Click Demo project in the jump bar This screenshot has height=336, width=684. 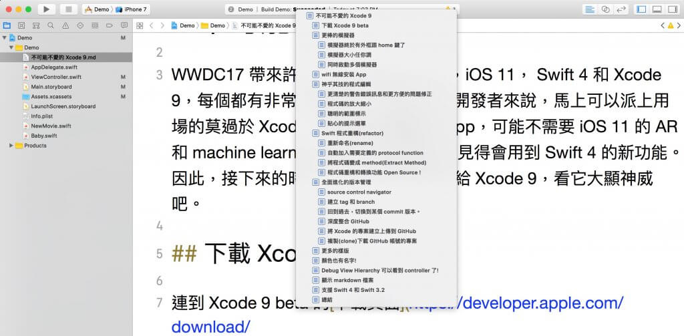pyautogui.click(x=183, y=25)
